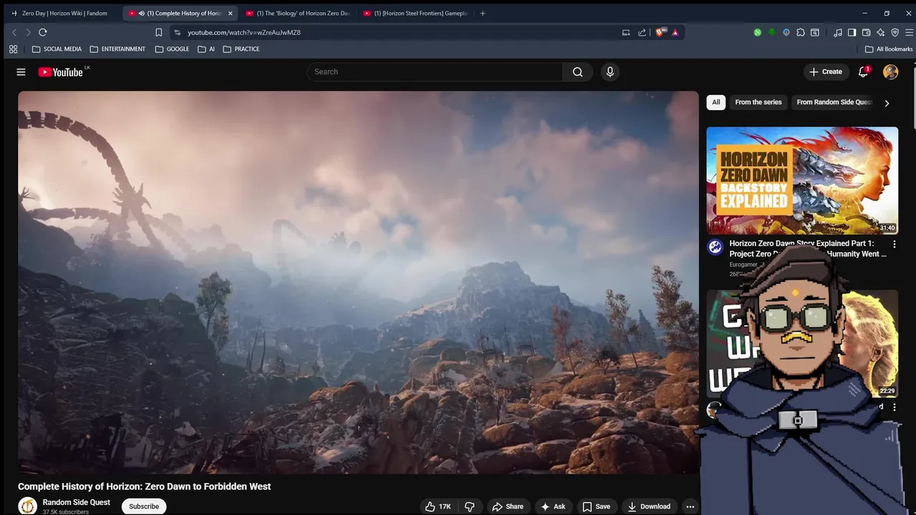Open AI bookmarks folder
This screenshot has width=916, height=515.
206,49
